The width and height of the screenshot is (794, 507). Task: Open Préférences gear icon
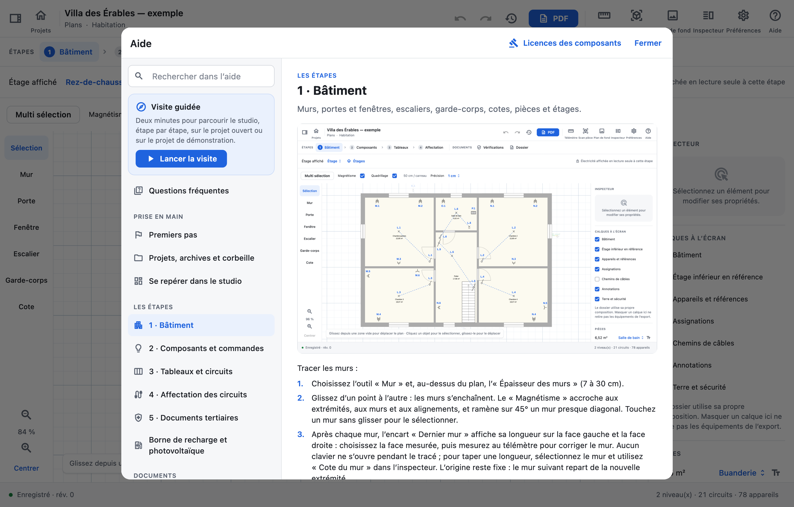point(743,15)
